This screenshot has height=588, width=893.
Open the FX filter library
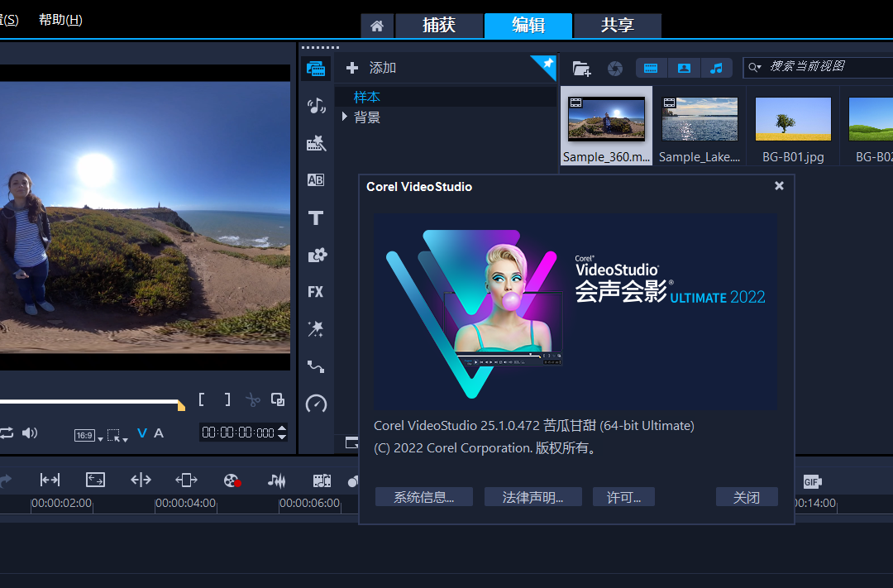pos(316,292)
